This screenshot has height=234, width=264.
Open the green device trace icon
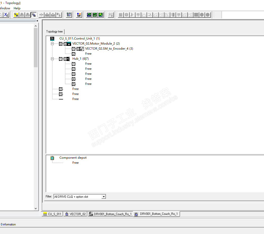coord(89,15)
